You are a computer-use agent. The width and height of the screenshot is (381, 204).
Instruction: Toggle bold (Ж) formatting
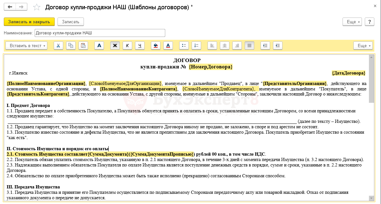click(115, 46)
